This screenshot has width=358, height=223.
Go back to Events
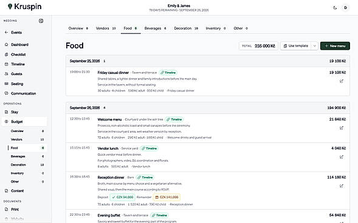click(13, 33)
